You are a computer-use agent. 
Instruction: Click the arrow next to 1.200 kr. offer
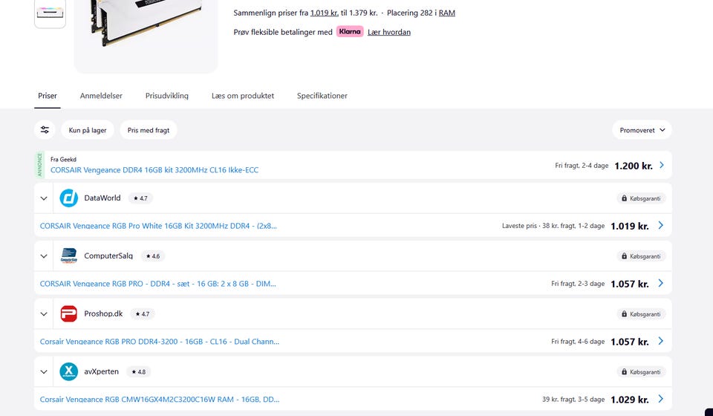pyautogui.click(x=662, y=166)
